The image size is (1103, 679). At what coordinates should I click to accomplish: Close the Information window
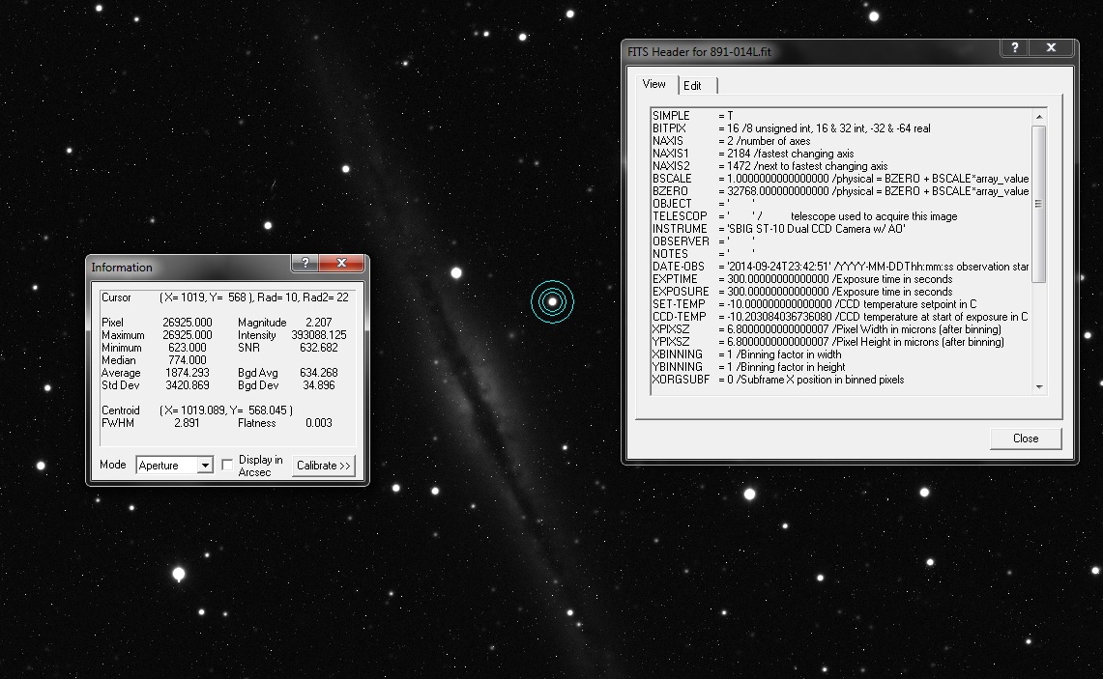point(342,263)
